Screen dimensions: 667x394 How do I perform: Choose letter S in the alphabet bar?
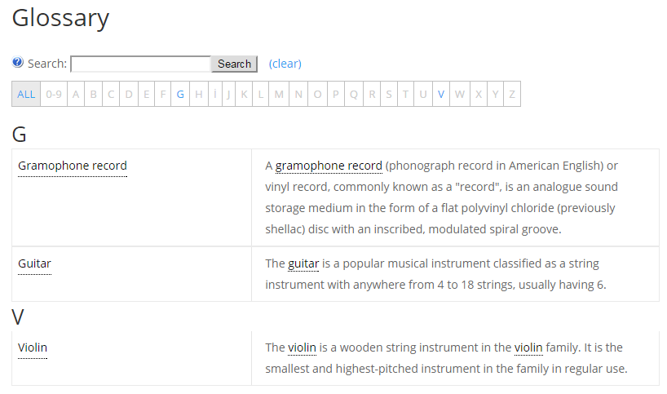(x=389, y=94)
